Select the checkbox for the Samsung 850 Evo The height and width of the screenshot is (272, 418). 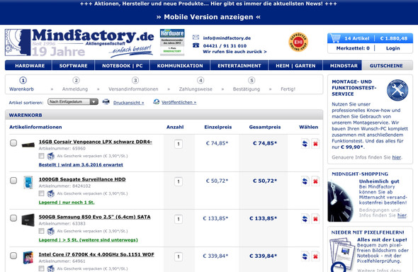click(x=13, y=218)
